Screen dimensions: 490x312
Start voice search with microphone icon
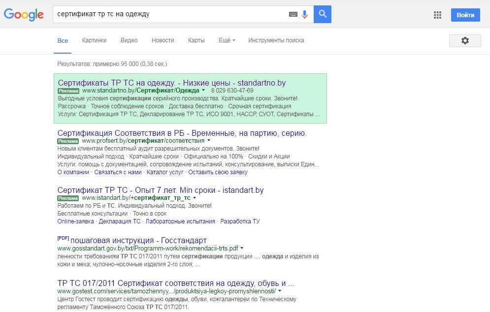pyautogui.click(x=305, y=14)
